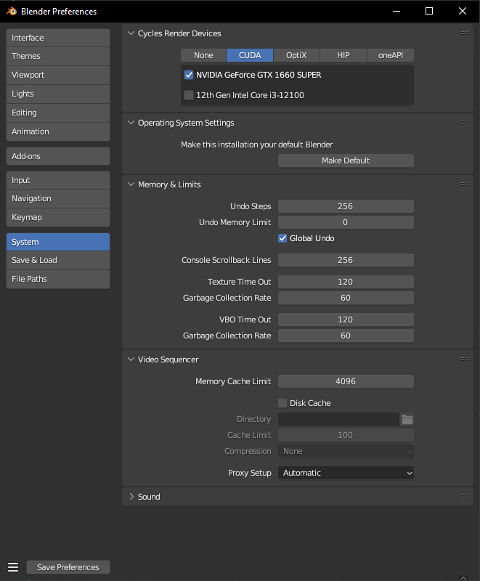480x581 pixels.
Task: Open the Proxy Setup dropdown
Action: click(346, 473)
